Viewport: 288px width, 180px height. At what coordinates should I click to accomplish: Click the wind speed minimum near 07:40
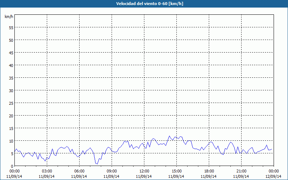point(97,164)
